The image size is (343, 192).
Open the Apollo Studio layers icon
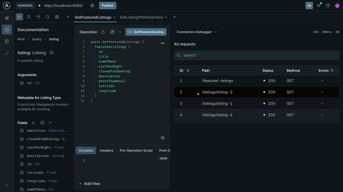coord(309,6)
